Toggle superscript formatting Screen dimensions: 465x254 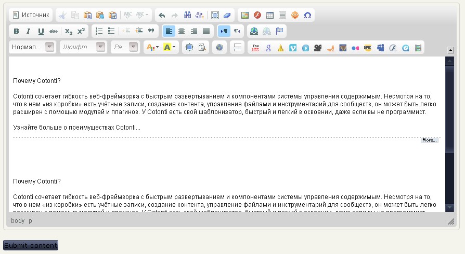81,31
